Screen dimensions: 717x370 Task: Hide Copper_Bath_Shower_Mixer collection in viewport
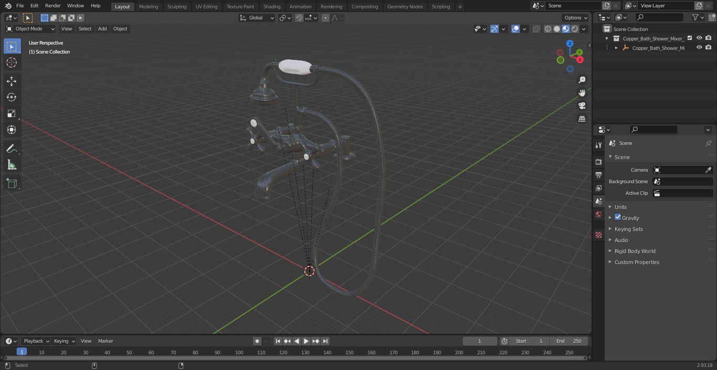coord(699,38)
